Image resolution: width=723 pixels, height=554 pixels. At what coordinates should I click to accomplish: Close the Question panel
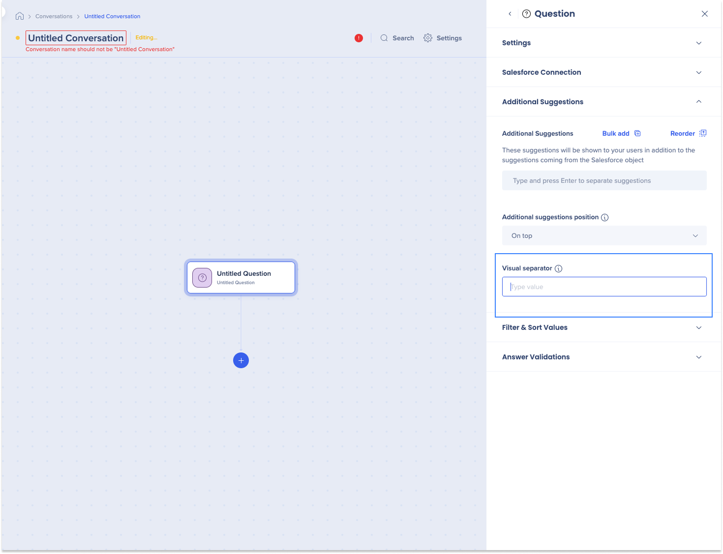704,14
